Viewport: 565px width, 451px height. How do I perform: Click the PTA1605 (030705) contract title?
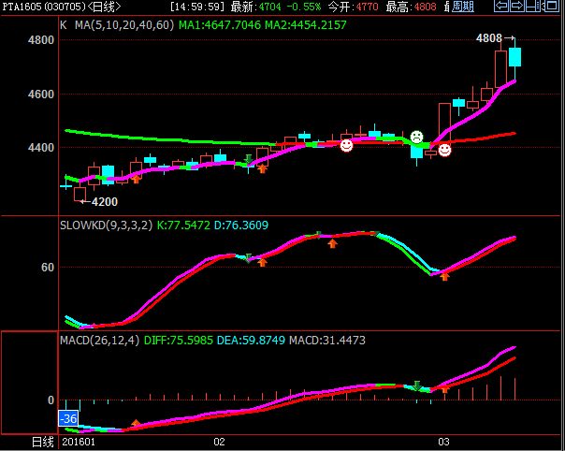[x=44, y=7]
